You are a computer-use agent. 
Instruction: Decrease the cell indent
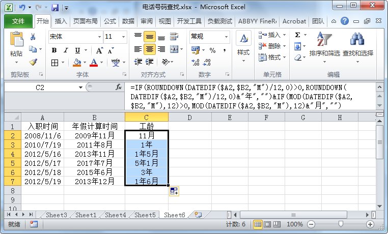[x=138, y=62]
